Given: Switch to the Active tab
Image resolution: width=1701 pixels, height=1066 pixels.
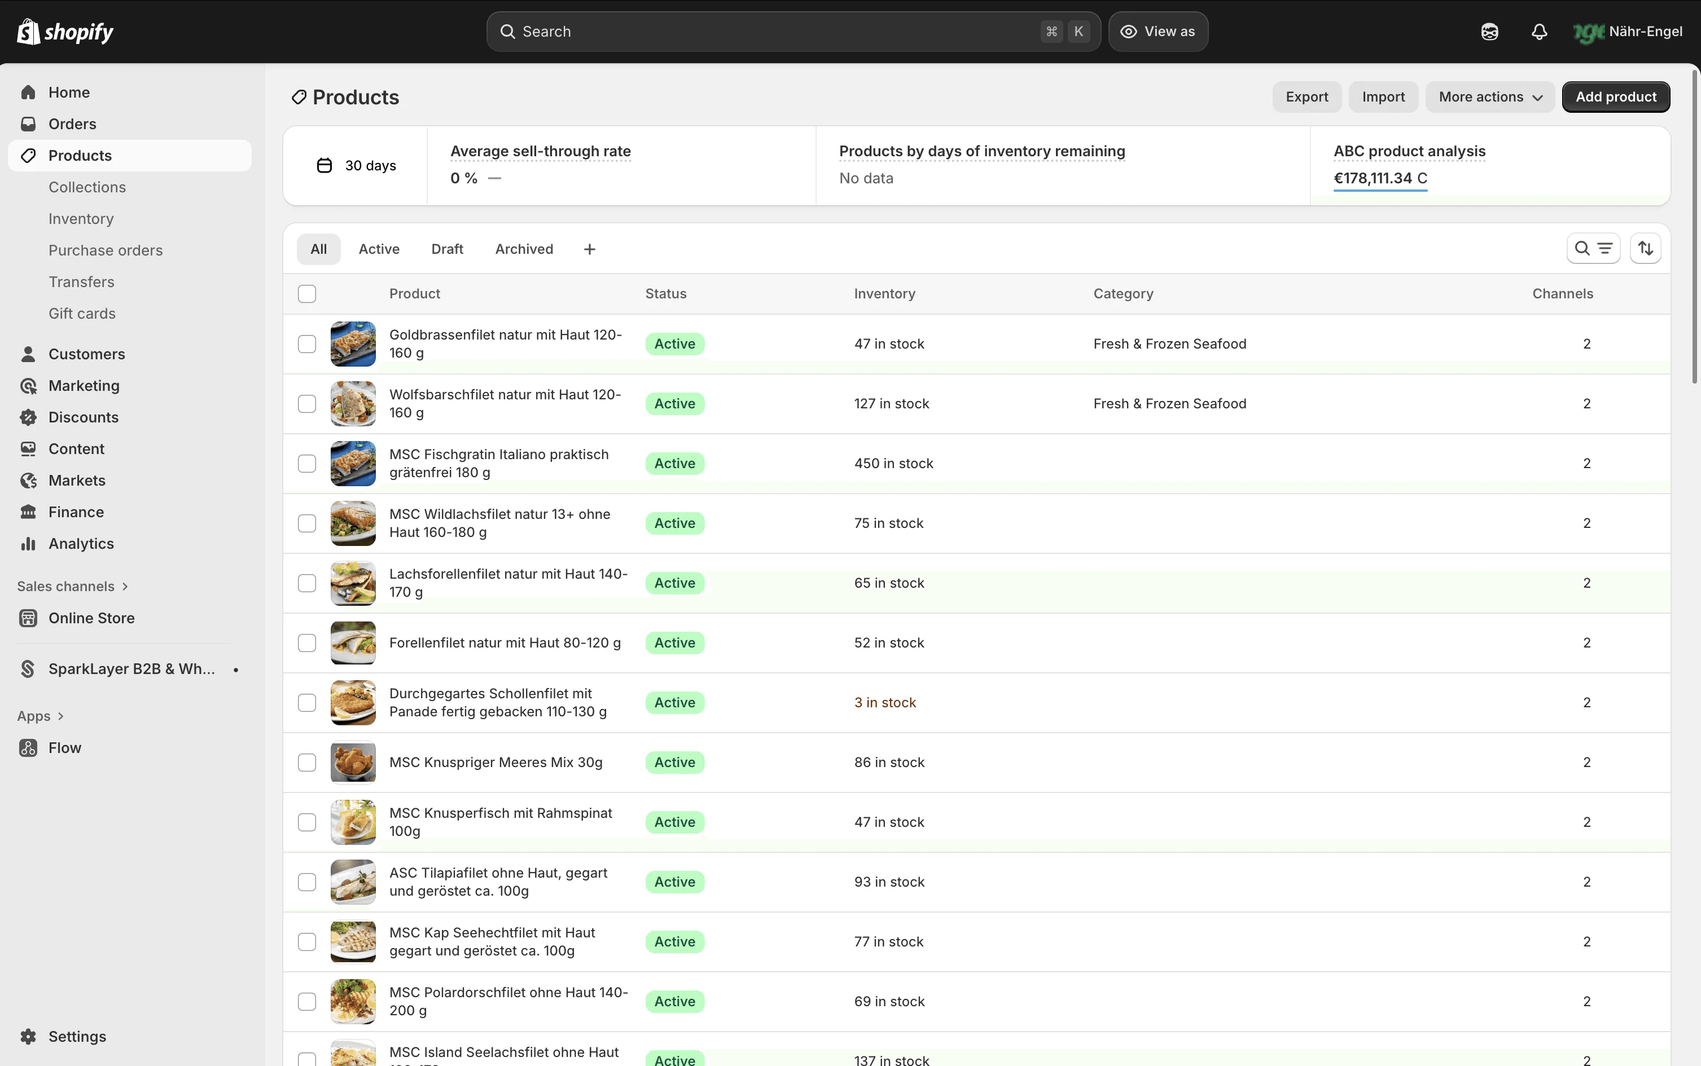Looking at the screenshot, I should click(379, 249).
